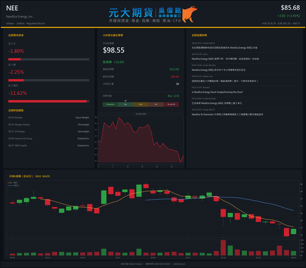Click the Barclays rating row
This screenshot has width=306, height=268.
click(x=49, y=117)
